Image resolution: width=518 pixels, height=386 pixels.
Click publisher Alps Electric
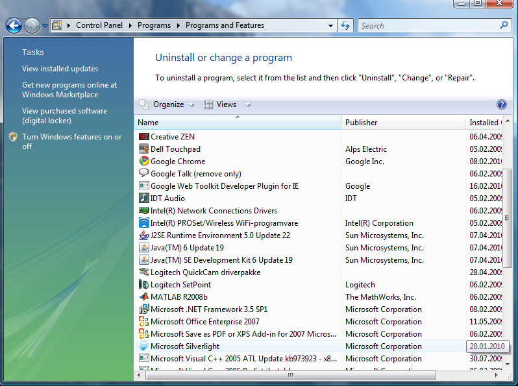[365, 149]
